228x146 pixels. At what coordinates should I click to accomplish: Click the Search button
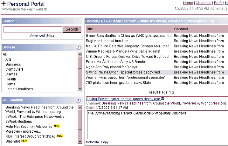72,29
